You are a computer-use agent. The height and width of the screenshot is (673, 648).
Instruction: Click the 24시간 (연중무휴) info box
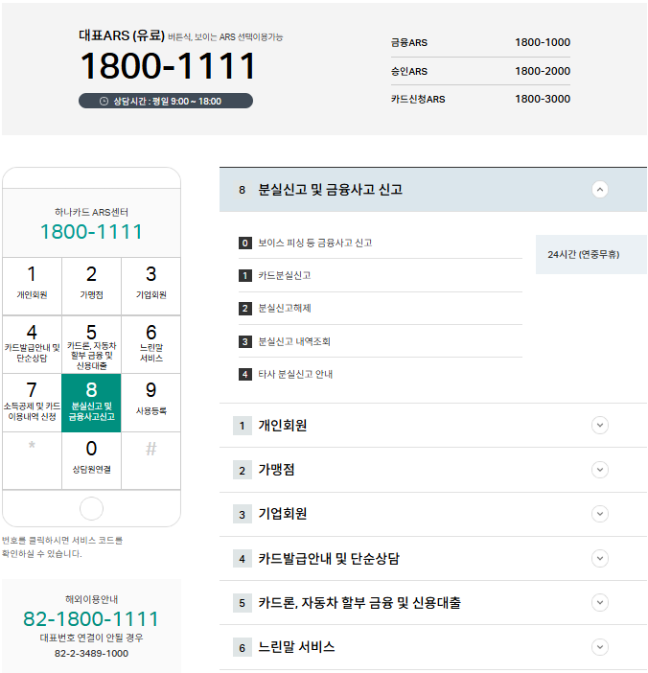590,254
